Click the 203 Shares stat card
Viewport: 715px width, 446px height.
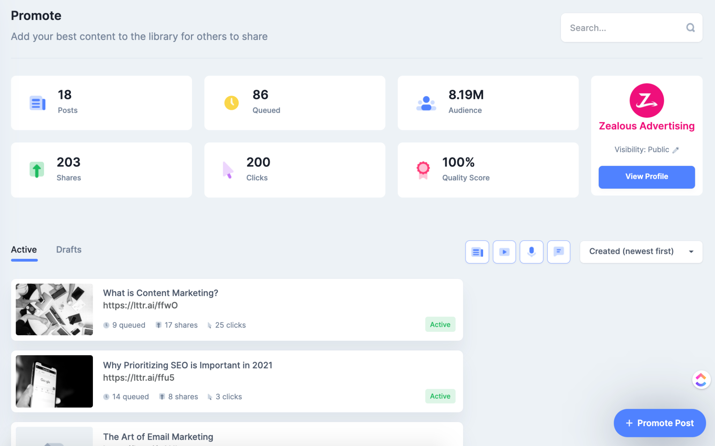pos(101,170)
